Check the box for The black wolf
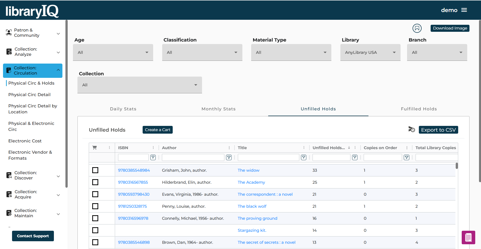 click(95, 206)
